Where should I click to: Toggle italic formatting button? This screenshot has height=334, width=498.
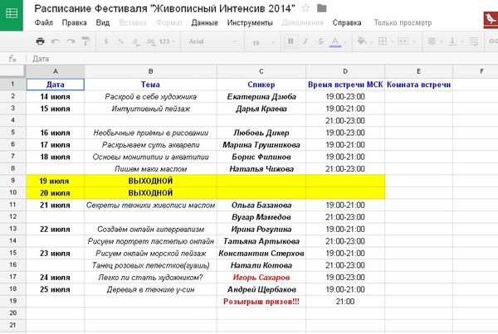point(305,41)
